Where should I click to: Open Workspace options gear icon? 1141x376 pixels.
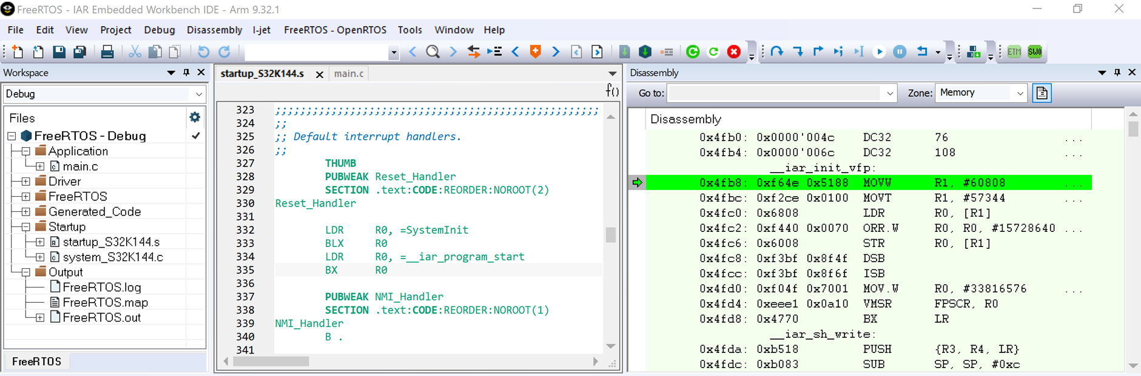[195, 117]
